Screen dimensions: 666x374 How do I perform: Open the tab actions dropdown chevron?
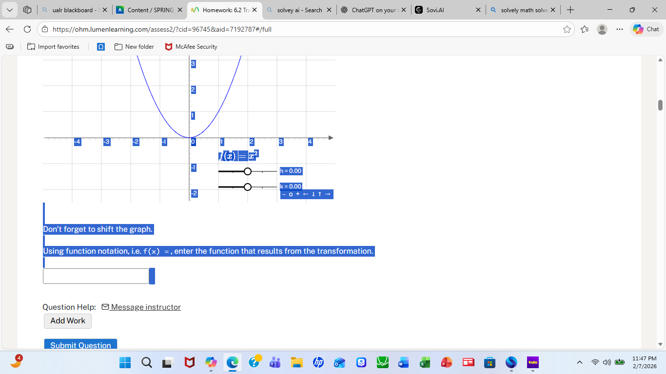(10, 10)
